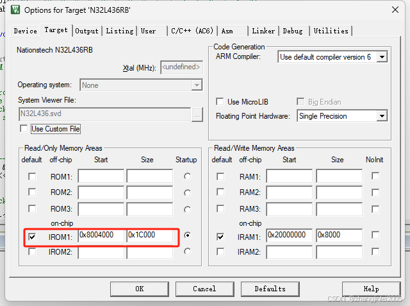410x306 pixels.
Task: Click the ROM1 Start address field
Action: tap(101, 176)
